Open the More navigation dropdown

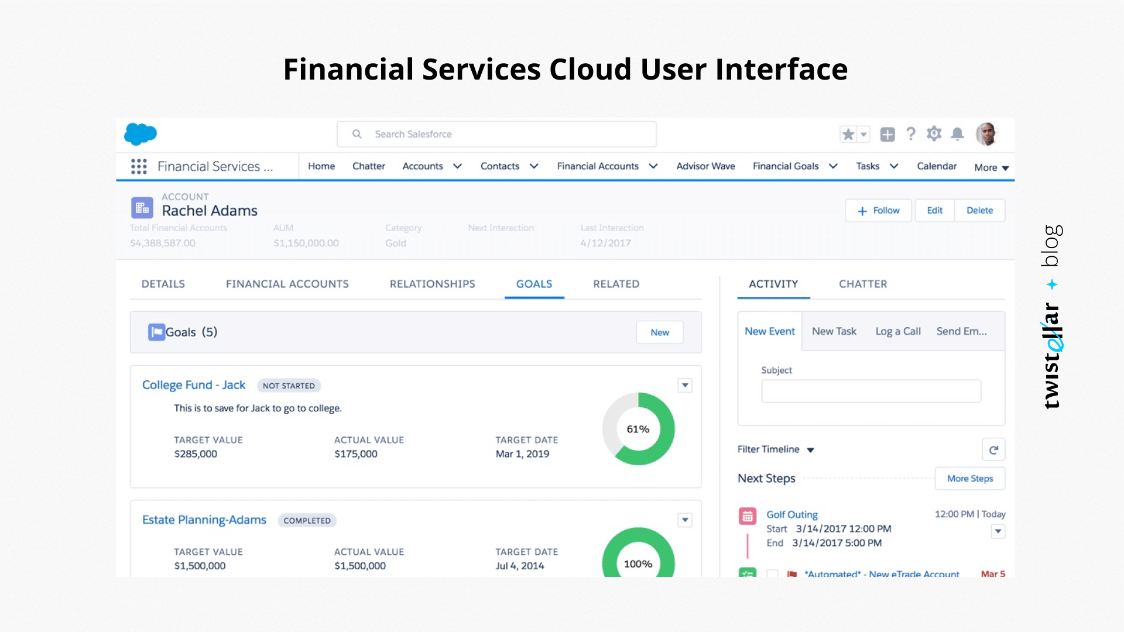click(x=992, y=167)
